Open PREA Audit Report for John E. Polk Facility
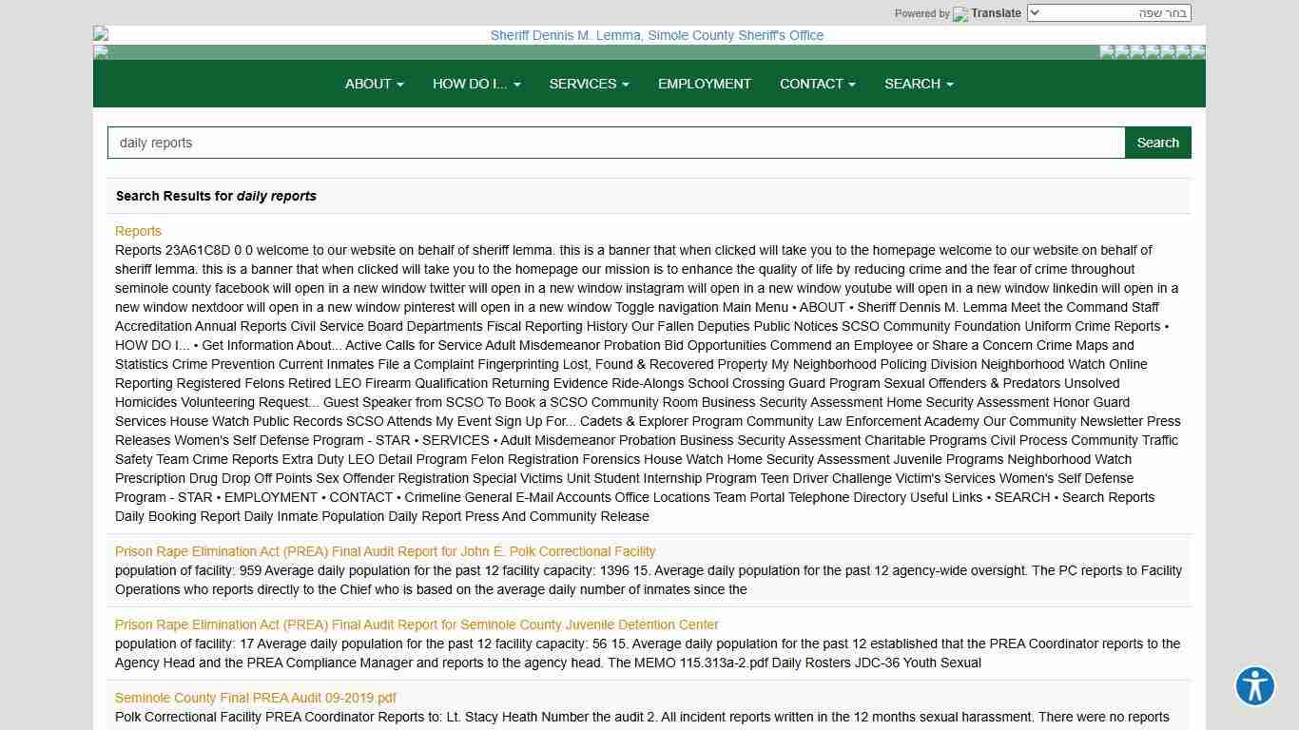This screenshot has height=730, width=1299. (385, 551)
